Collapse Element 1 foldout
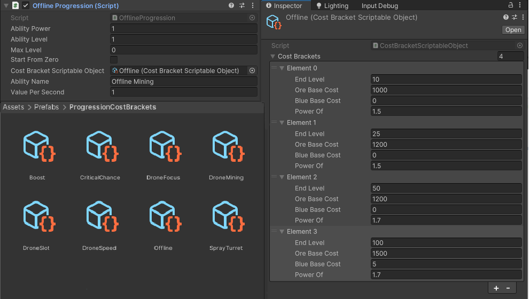Image resolution: width=530 pixels, height=299 pixels. point(282,123)
